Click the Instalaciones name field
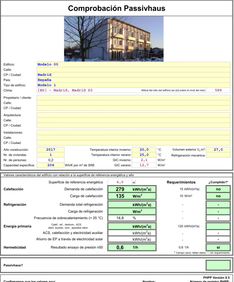 coord(133,132)
